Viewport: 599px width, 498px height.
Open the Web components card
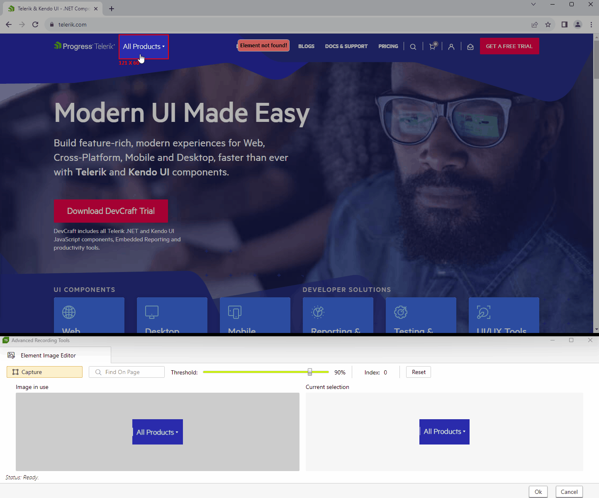89,315
